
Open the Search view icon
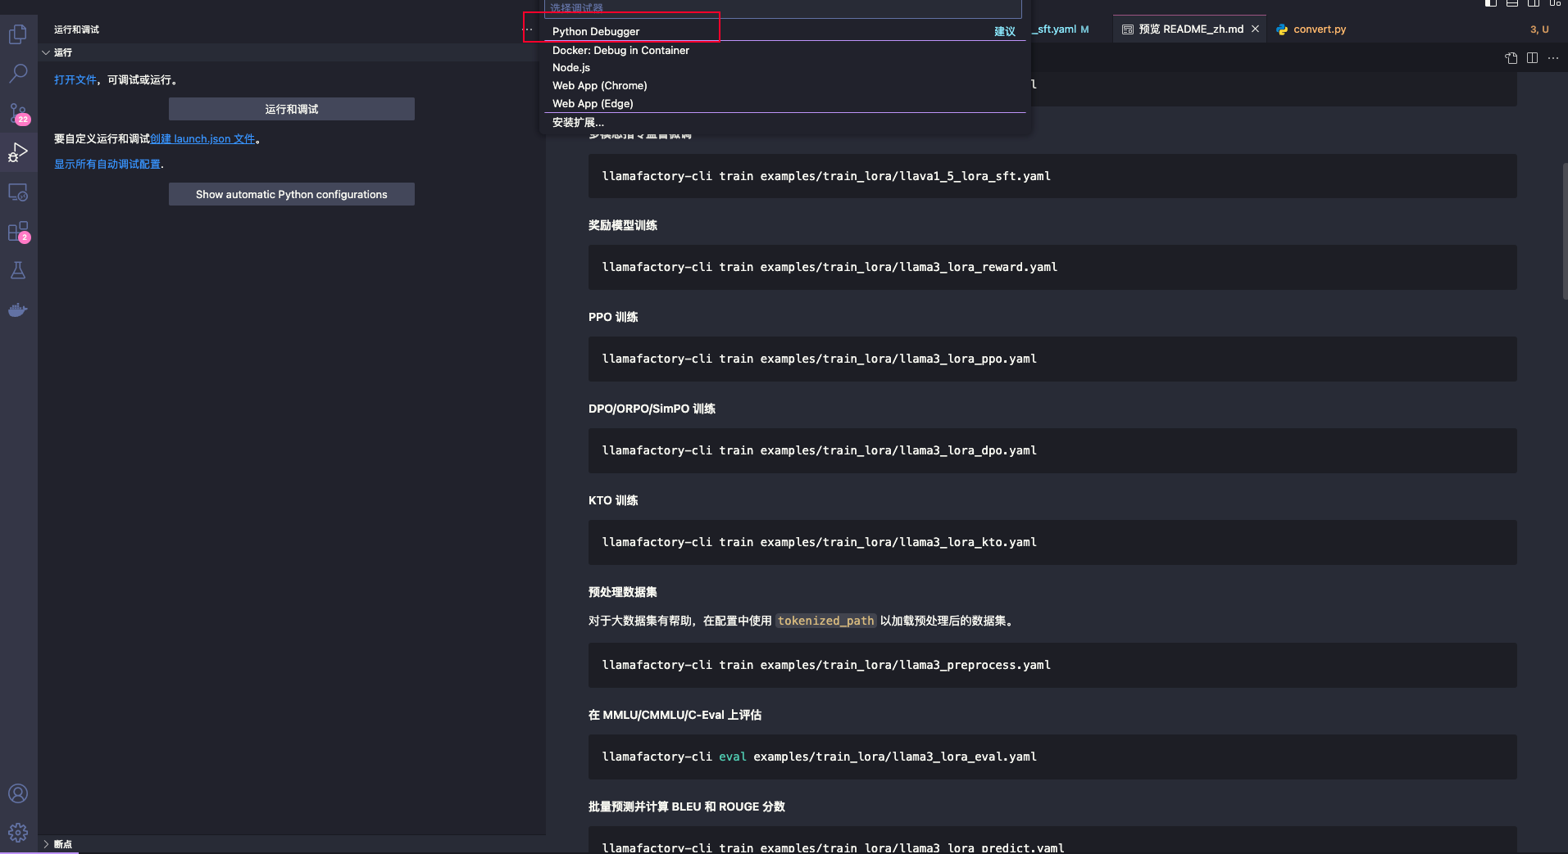tap(18, 74)
